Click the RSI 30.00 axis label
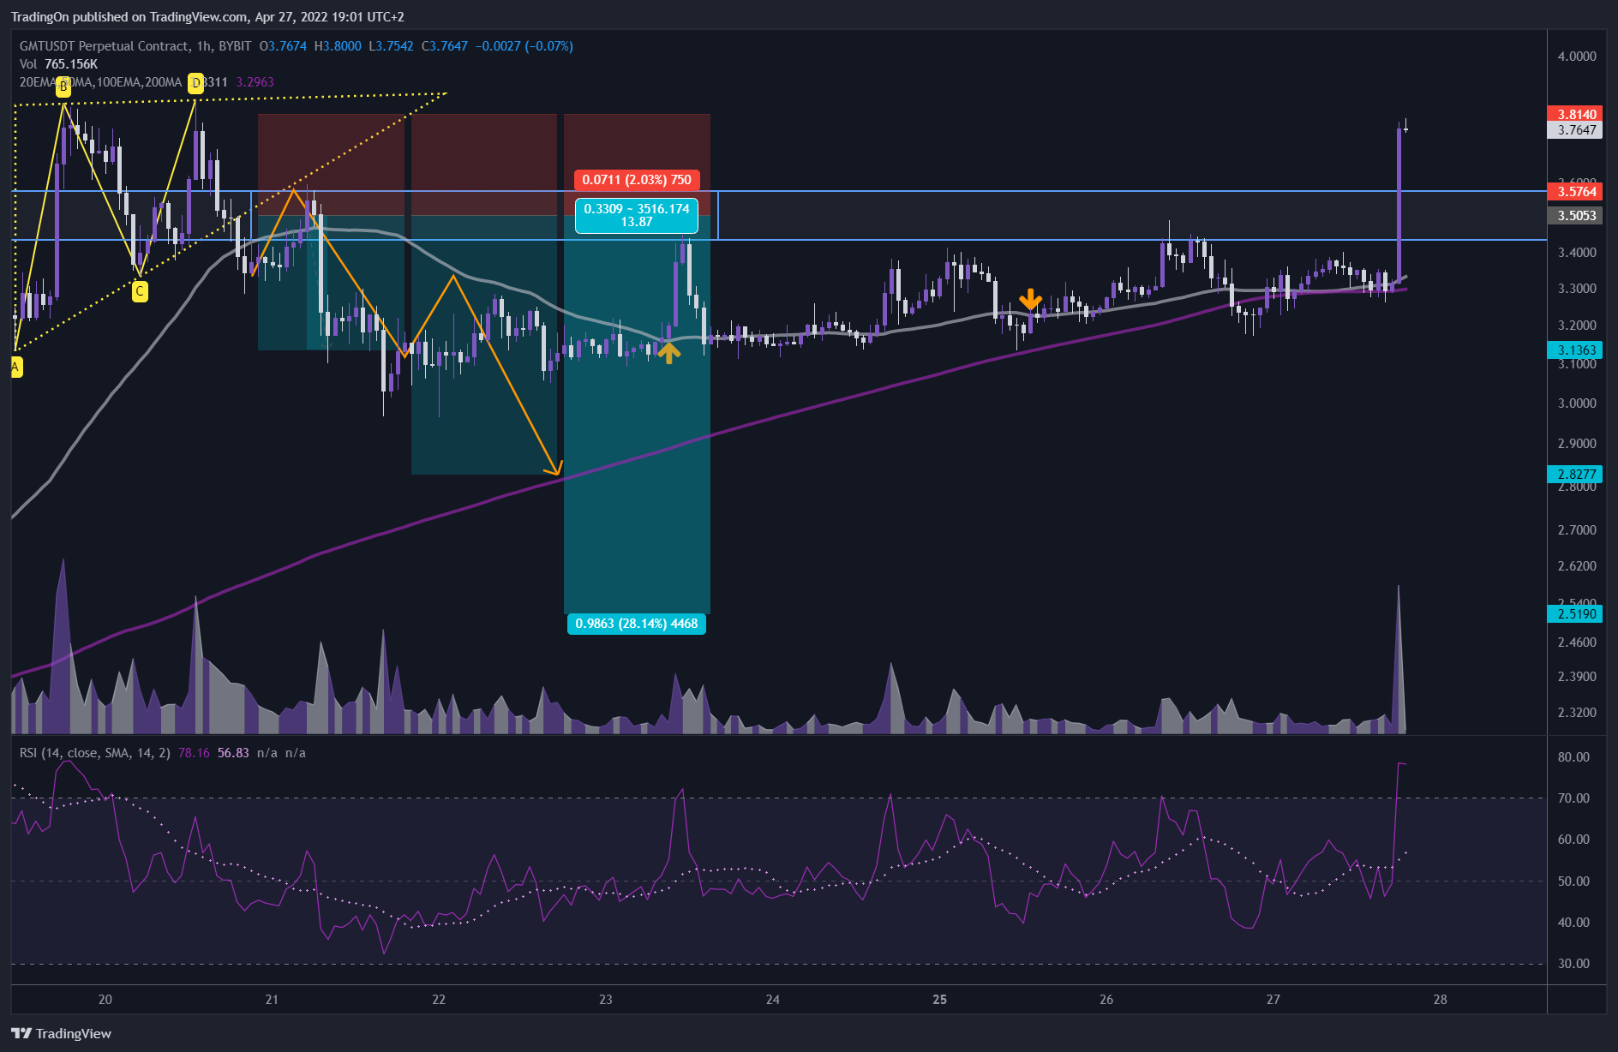The width and height of the screenshot is (1618, 1052). [x=1573, y=964]
